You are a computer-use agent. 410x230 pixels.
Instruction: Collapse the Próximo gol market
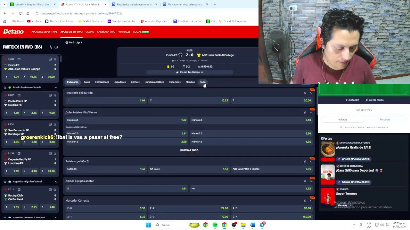[x=310, y=161]
